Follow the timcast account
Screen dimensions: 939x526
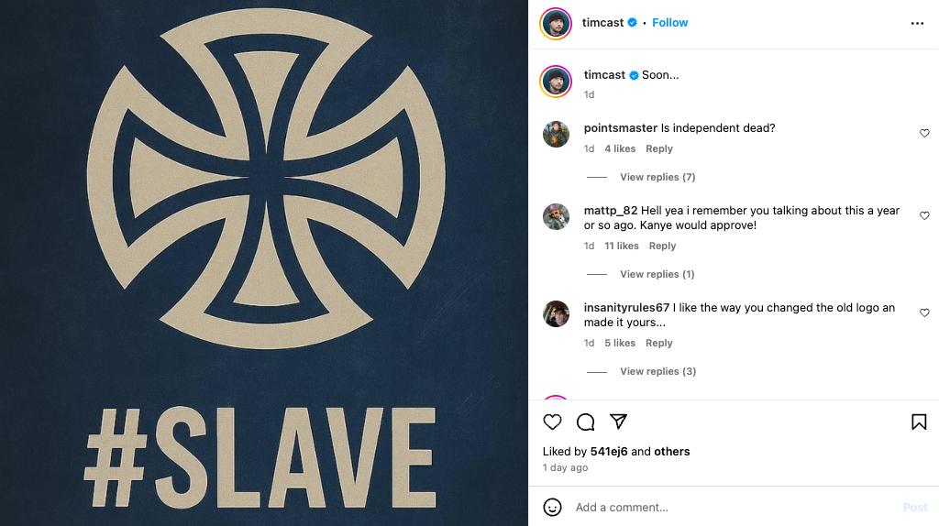(x=669, y=23)
